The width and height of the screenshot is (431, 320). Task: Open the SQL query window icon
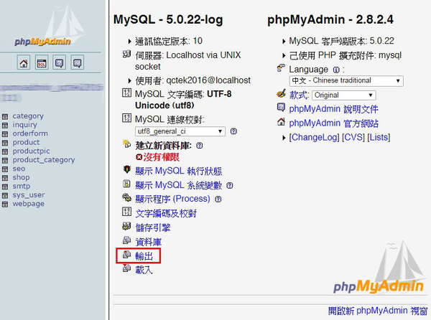(x=42, y=62)
